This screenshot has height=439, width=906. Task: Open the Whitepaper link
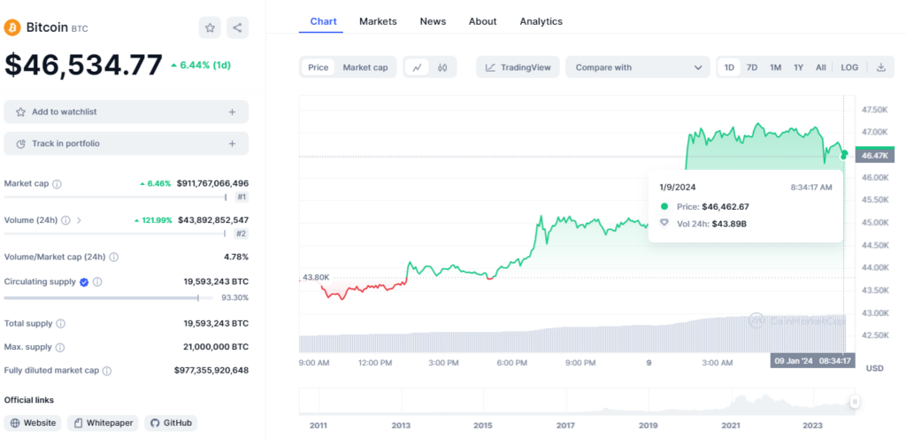(x=103, y=423)
